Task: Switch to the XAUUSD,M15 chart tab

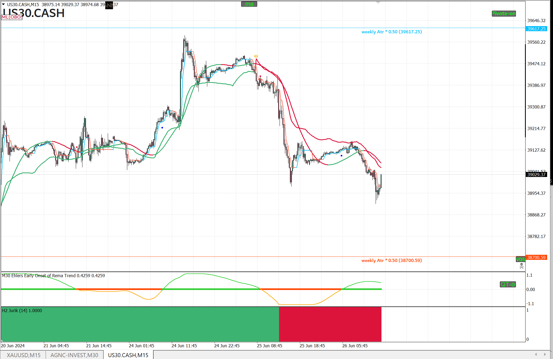Action: (23, 355)
